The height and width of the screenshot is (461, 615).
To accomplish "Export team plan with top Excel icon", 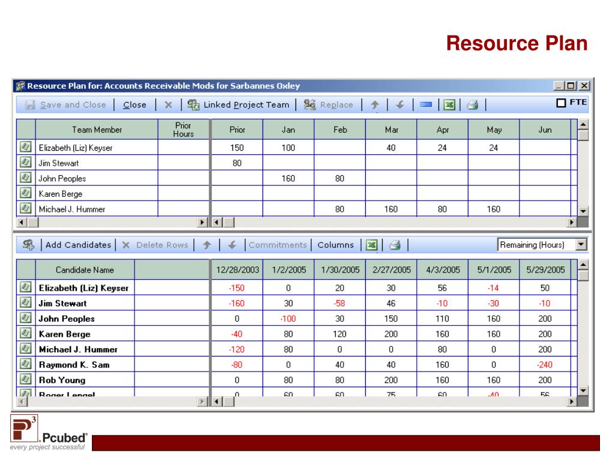I will 449,104.
